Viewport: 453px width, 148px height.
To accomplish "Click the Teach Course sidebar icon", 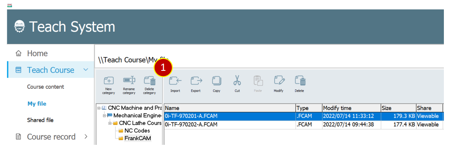I will [19, 70].
